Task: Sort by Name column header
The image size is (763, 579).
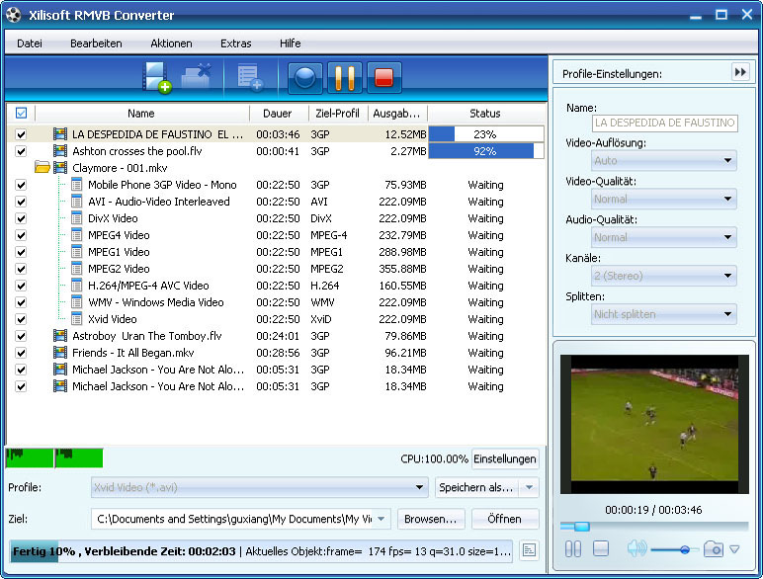Action: [x=141, y=114]
